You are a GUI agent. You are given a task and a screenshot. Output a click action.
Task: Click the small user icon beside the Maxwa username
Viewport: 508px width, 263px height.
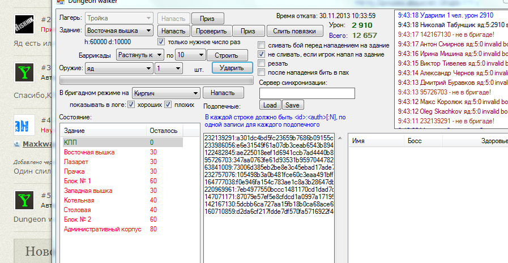point(17,144)
